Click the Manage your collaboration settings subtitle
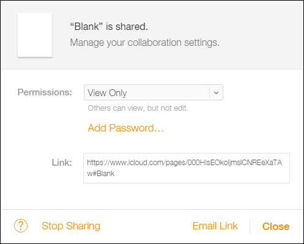304x244 pixels. point(145,43)
